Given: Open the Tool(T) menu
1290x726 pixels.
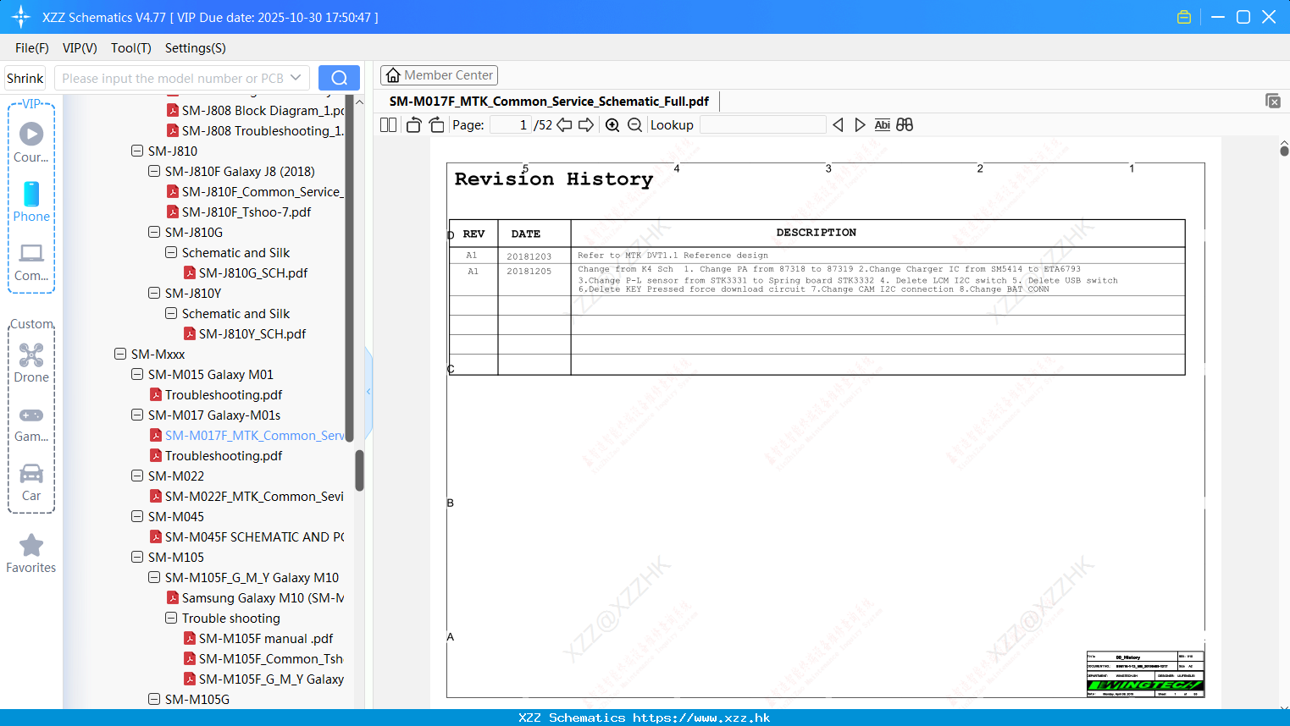Looking at the screenshot, I should click(x=131, y=48).
